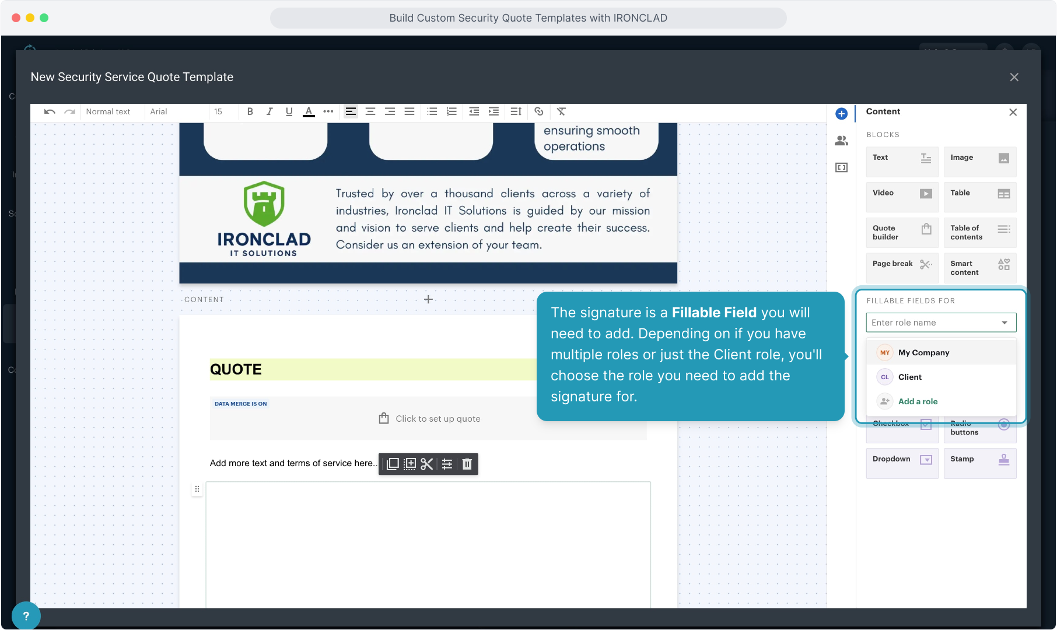
Task: Center align the text
Action: (370, 111)
